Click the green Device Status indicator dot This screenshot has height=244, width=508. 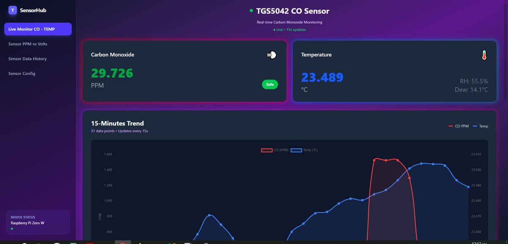[12, 228]
